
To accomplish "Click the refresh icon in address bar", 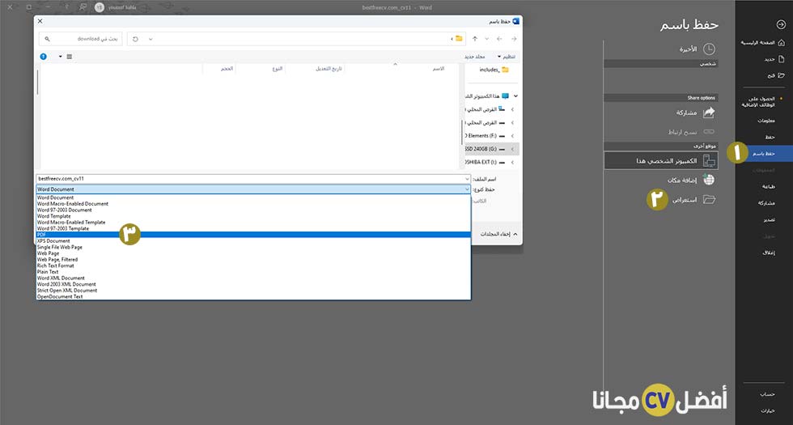I will pyautogui.click(x=135, y=39).
